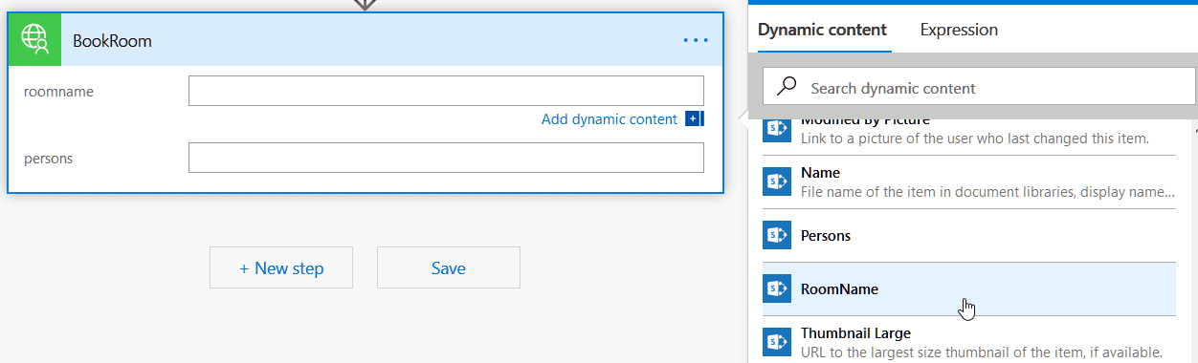Click the search magnifier icon

787,87
